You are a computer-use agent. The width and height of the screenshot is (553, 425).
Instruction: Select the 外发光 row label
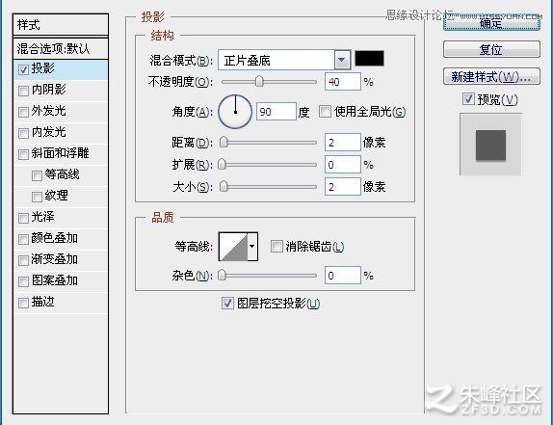[x=49, y=111]
